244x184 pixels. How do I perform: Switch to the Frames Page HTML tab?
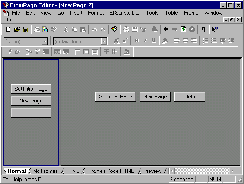pos(111,171)
